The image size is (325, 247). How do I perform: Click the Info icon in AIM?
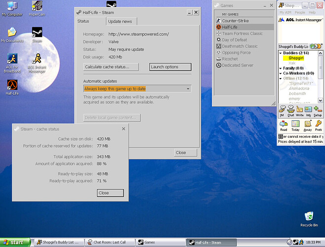pos(308,111)
